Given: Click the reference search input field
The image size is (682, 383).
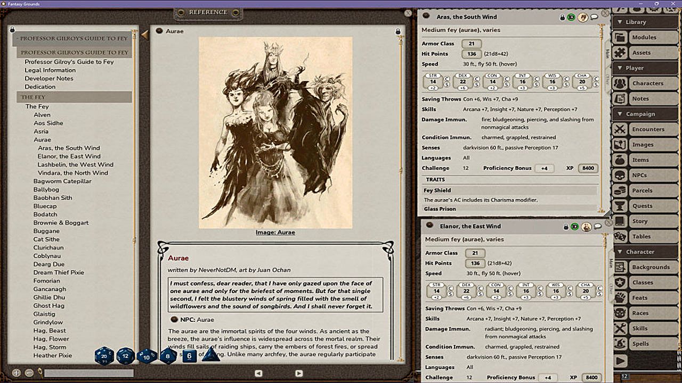Looking at the screenshot, I should coord(88,373).
